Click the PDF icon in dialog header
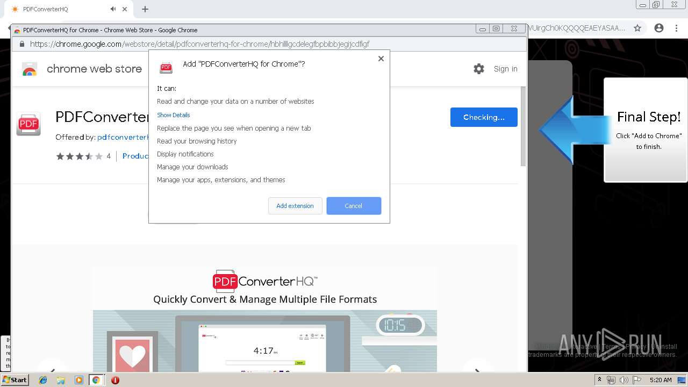The width and height of the screenshot is (688, 387). point(166,67)
